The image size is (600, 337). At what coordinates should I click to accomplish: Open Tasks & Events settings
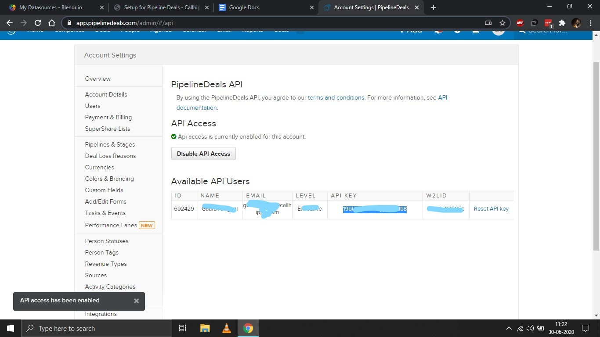(x=105, y=213)
